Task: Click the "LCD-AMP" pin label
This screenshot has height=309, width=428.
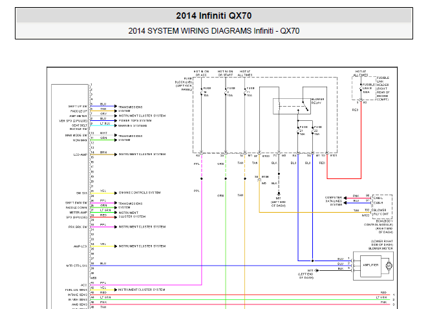Action: [x=80, y=154]
